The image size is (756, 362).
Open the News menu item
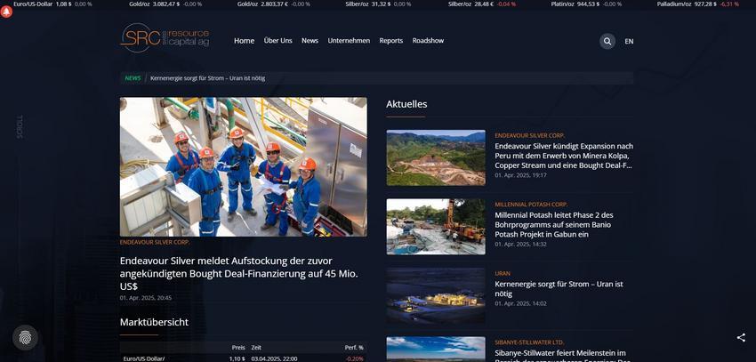pos(310,41)
